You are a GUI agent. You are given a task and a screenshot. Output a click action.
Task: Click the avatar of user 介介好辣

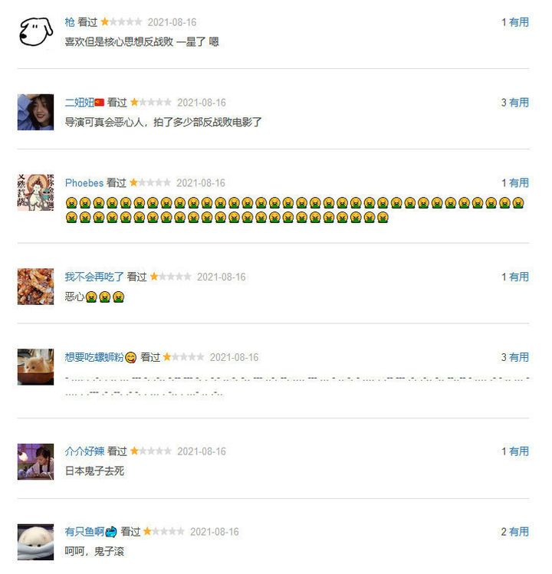pyautogui.click(x=35, y=461)
